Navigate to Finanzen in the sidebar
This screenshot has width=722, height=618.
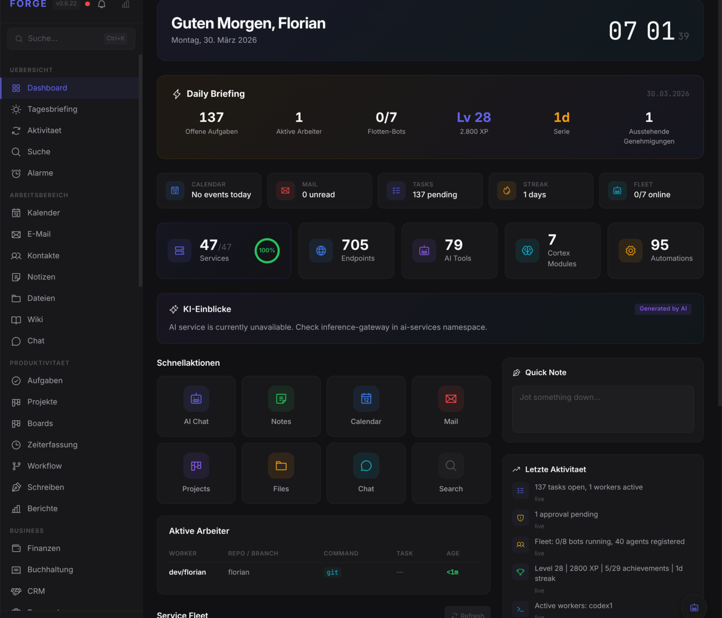[x=43, y=548]
